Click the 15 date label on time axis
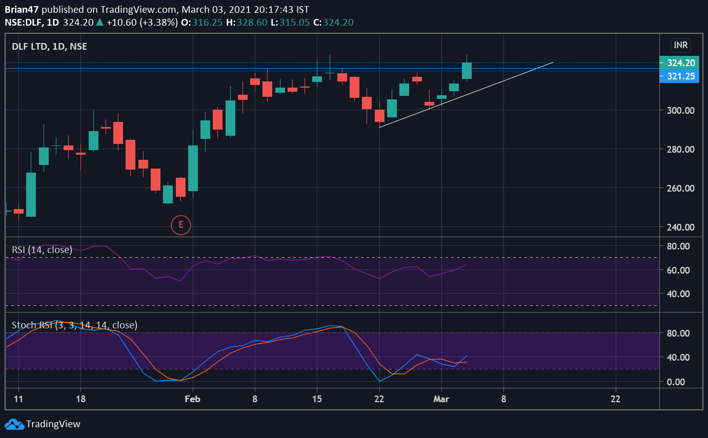The width and height of the screenshot is (708, 438). (x=317, y=399)
